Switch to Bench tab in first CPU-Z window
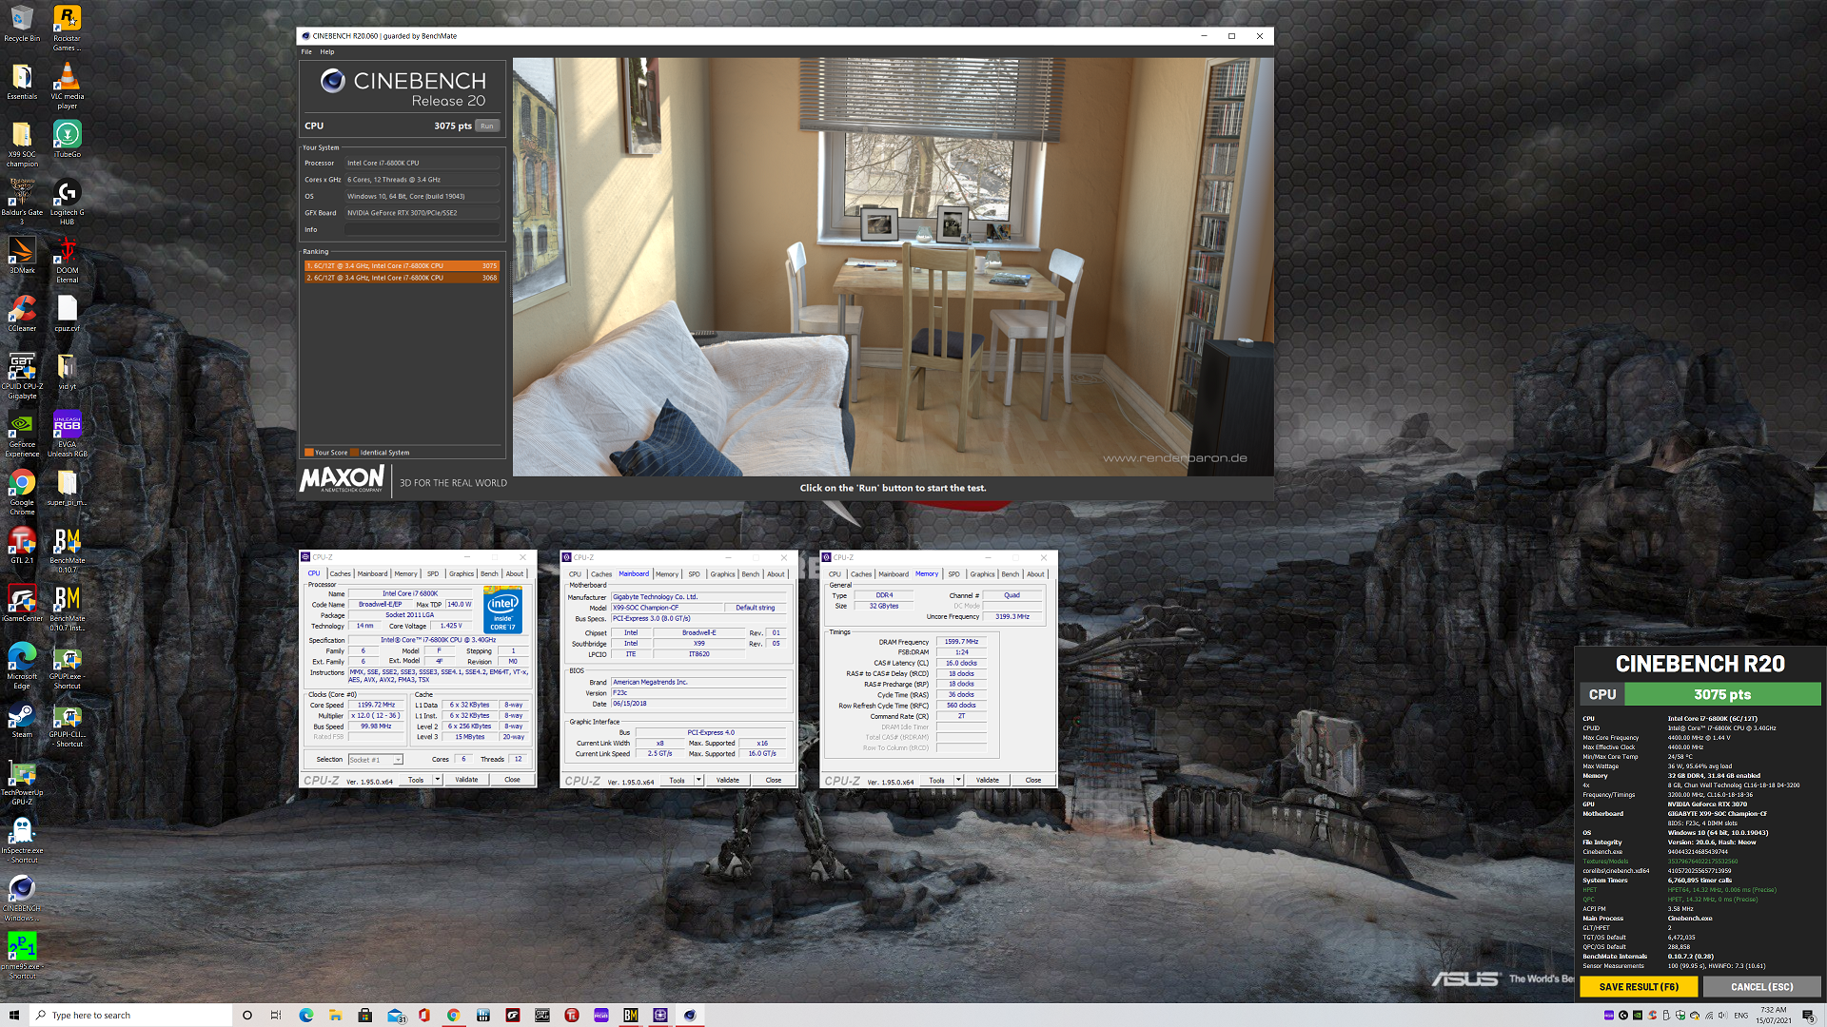This screenshot has width=1827, height=1027. coord(489,573)
